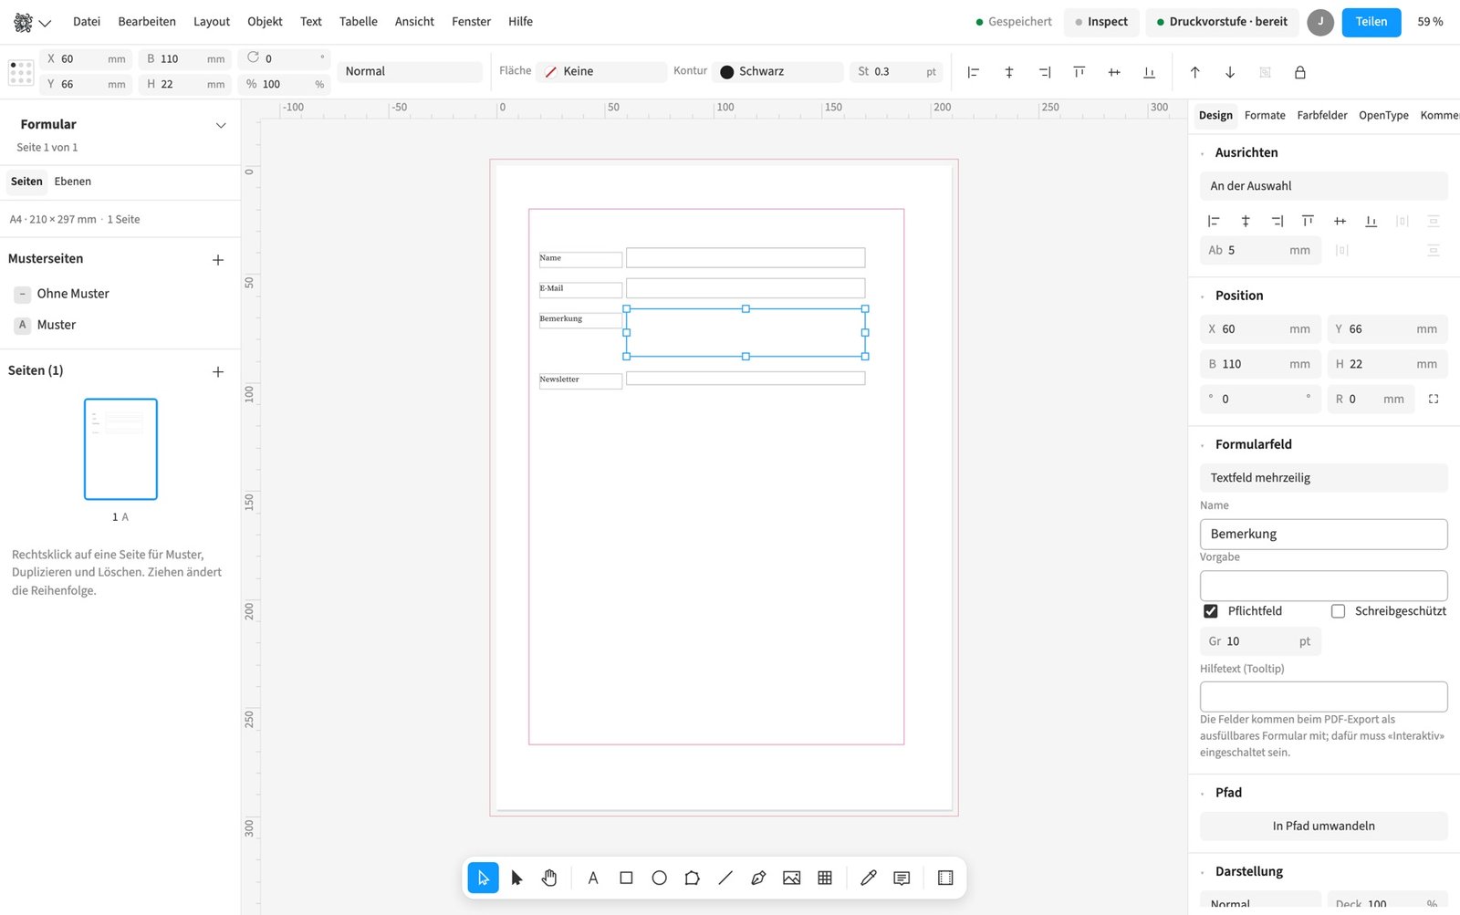Open the An der Auswahl alignment dropdown

click(x=1323, y=186)
